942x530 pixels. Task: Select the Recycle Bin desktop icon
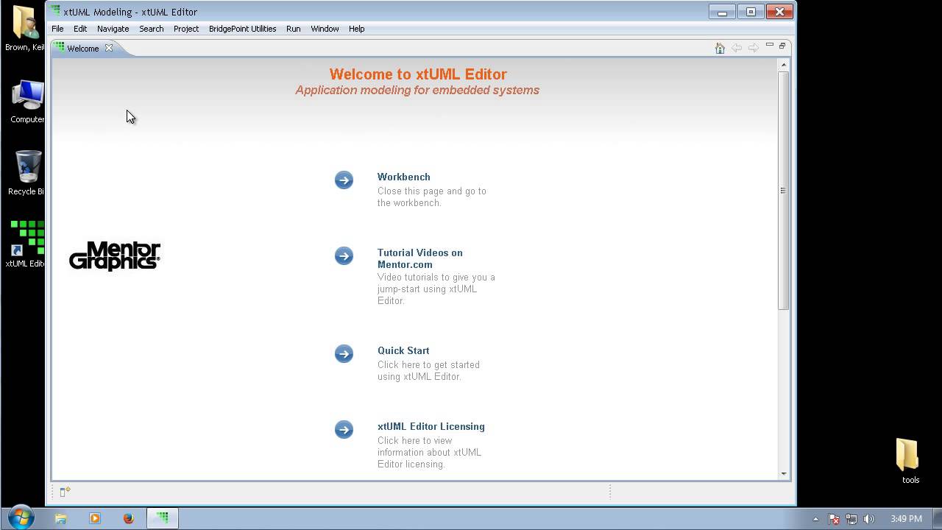point(27,173)
